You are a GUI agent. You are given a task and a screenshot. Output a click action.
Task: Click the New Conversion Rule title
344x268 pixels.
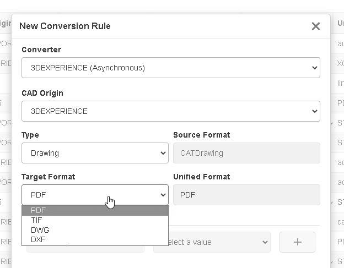click(x=65, y=26)
